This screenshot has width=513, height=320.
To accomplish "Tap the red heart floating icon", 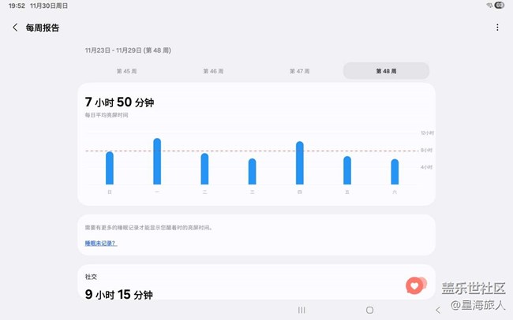I will [x=414, y=286].
